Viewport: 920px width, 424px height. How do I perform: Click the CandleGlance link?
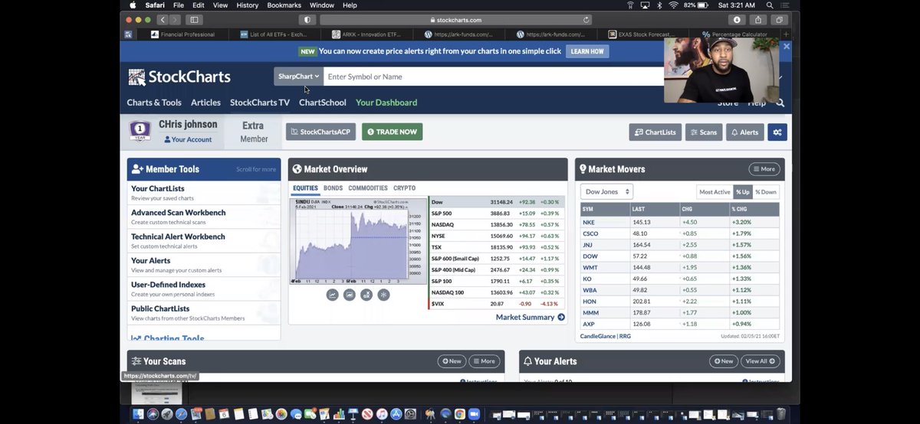597,336
